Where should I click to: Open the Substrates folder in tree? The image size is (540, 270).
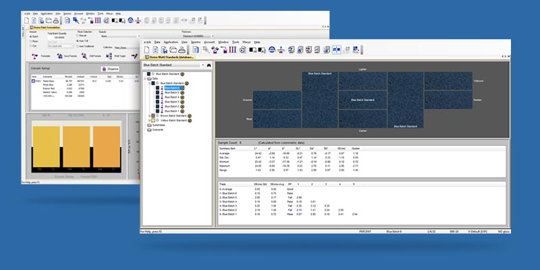tap(158, 126)
